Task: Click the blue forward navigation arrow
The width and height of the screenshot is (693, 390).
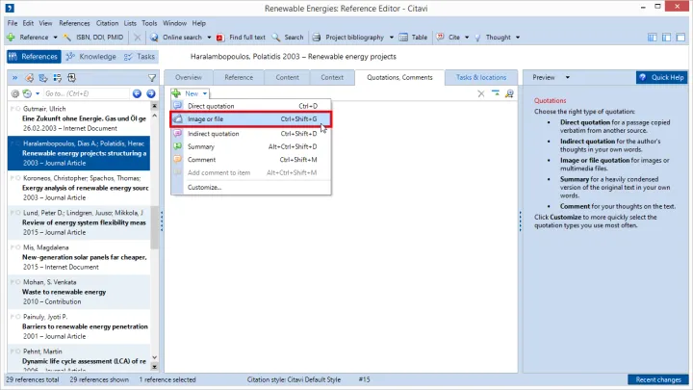Action: [x=151, y=93]
